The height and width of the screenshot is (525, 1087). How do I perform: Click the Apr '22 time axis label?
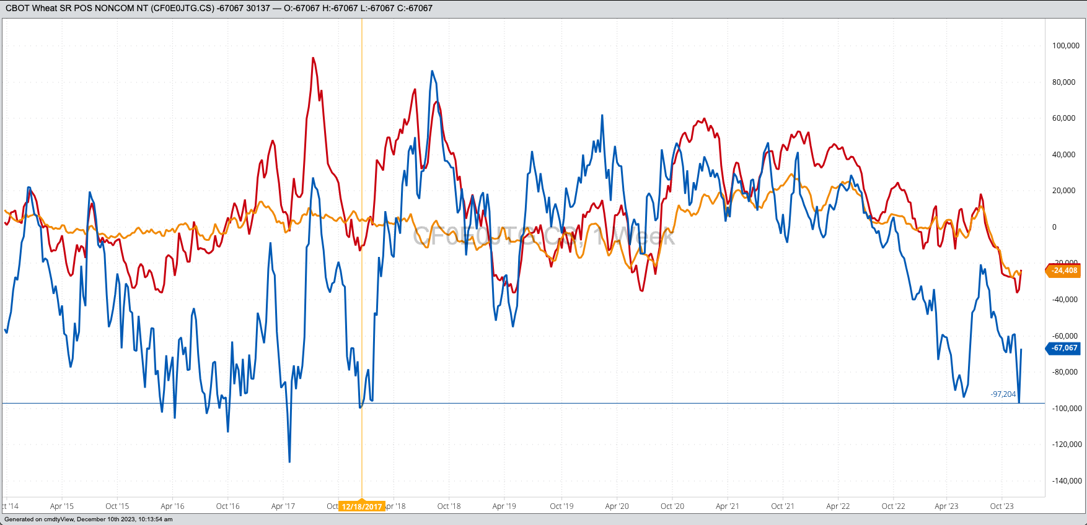[x=838, y=506]
